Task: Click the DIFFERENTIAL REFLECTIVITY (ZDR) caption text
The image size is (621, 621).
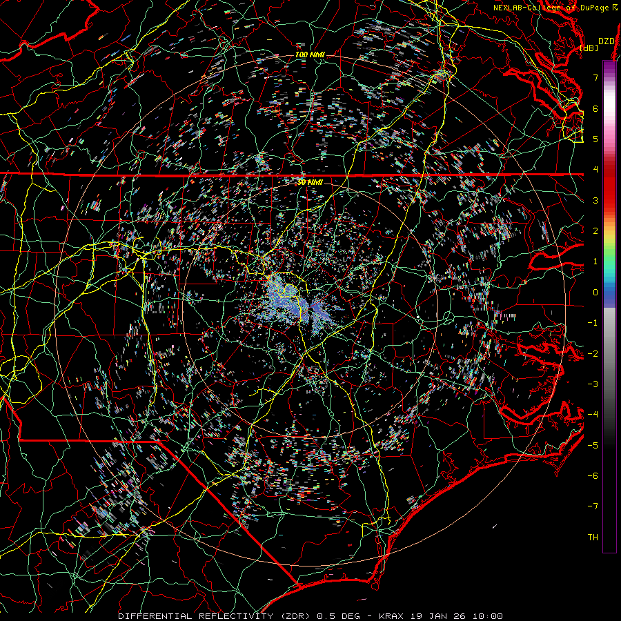Action: 216,616
